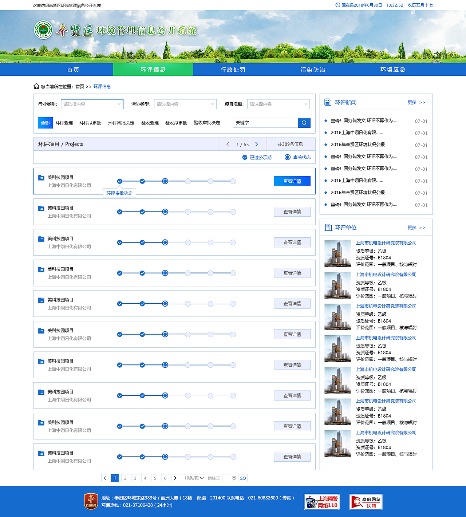Filter by 验收拟审批
Screen dimensions: 466x517
176,123
